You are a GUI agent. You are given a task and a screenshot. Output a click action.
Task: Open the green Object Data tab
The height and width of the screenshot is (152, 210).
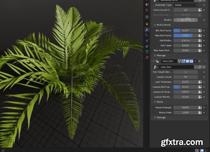[x=147, y=52]
